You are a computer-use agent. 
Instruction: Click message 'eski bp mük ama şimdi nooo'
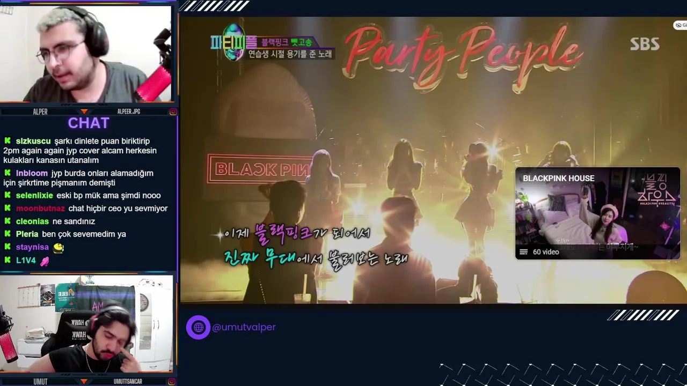click(x=108, y=196)
